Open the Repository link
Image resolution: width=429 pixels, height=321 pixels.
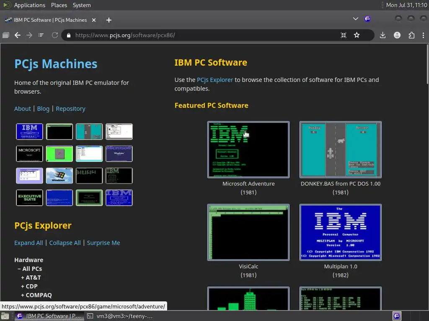point(70,109)
